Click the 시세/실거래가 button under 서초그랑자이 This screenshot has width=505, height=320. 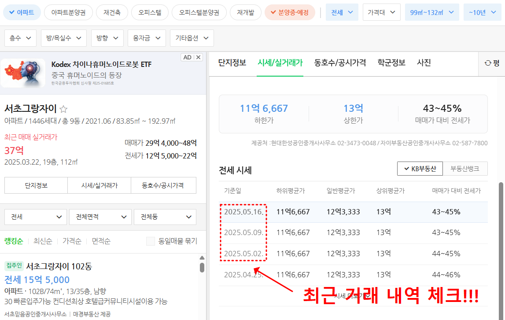(99, 185)
